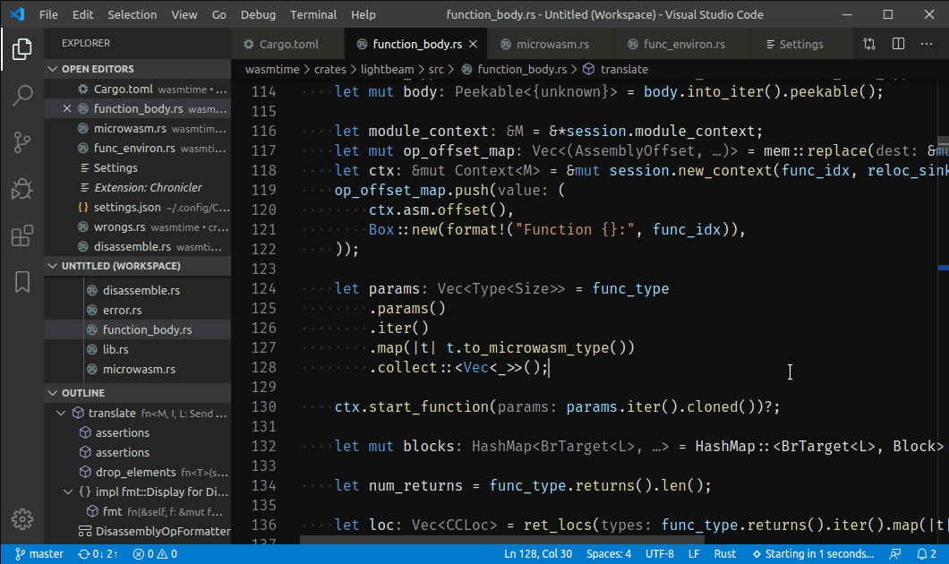Collapse the Outline section
This screenshot has width=949, height=564.
53,393
